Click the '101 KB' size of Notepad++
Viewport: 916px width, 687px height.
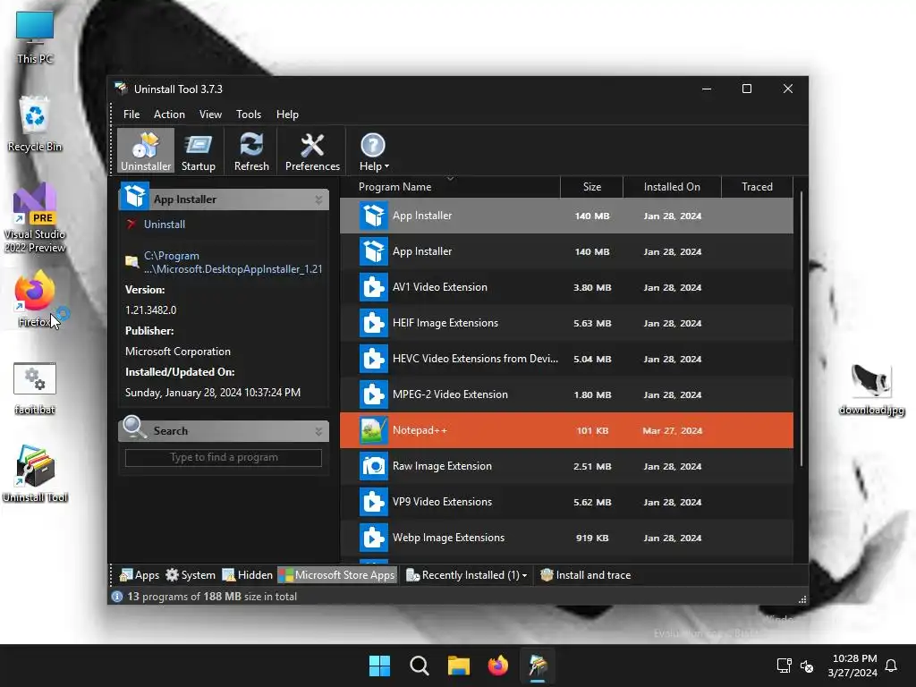coord(592,431)
